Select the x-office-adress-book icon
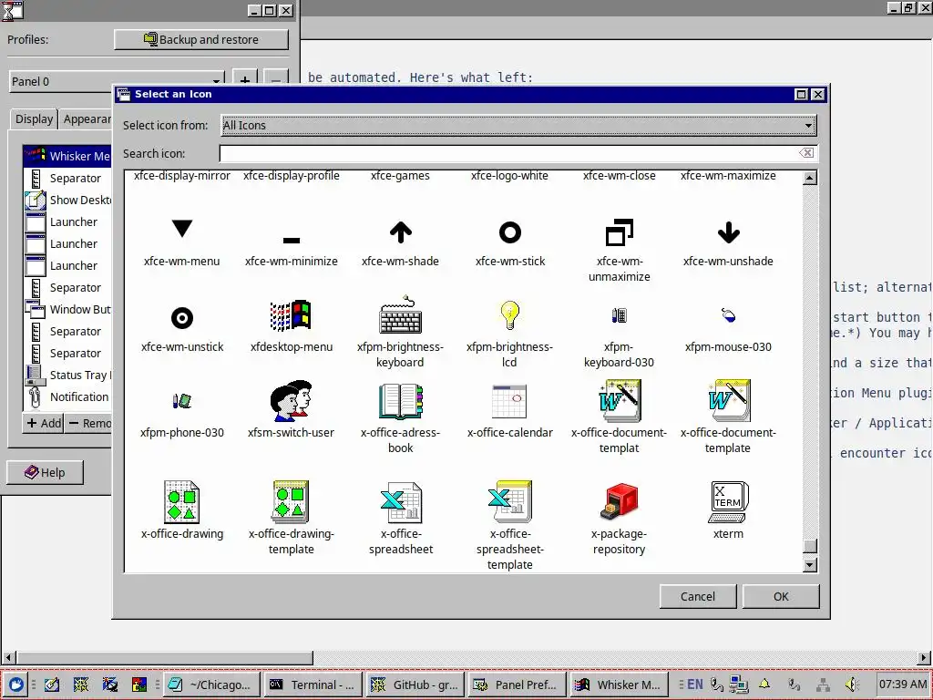933x700 pixels. 401,401
